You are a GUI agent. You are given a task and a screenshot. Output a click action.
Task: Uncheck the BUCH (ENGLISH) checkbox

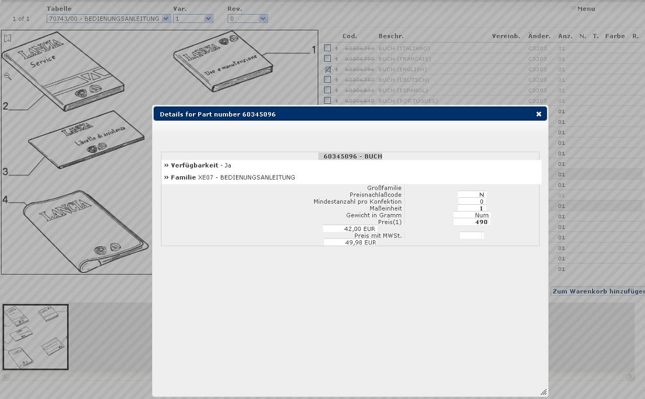click(x=327, y=69)
